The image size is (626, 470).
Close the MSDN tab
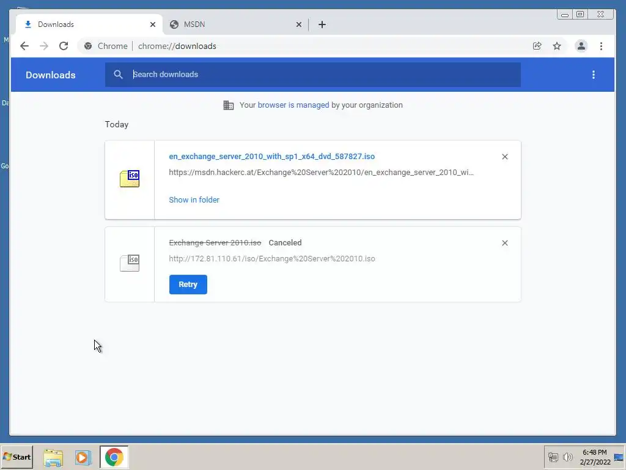(298, 24)
